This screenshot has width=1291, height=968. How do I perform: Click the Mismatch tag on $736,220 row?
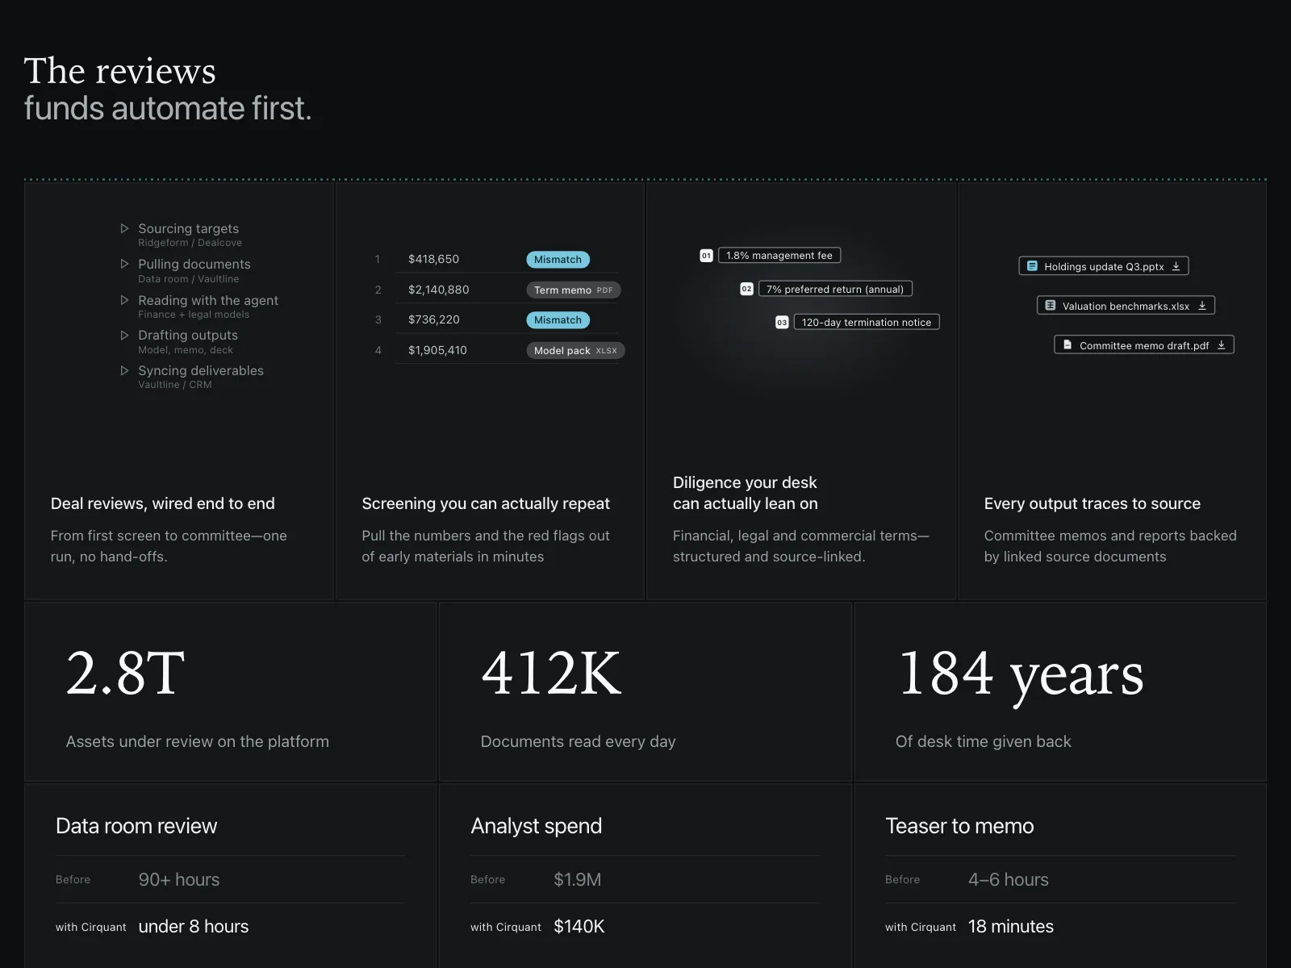click(x=558, y=320)
